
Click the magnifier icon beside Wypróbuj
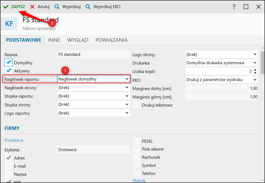[57, 7]
